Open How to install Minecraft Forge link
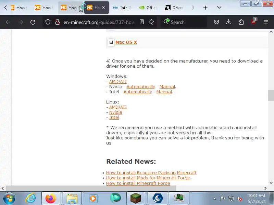Screen dimensions: 274x205 click(138, 183)
